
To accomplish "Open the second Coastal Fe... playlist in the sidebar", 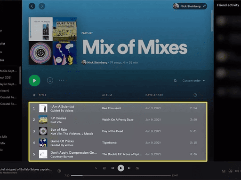I will click(8, 104).
